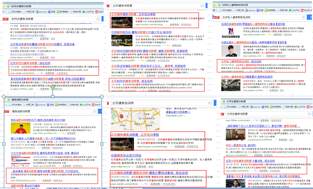Open 百度 bookmark in 大学生健身训练营 window
Viewport: 313px width, 189px height.
click(x=265, y=107)
